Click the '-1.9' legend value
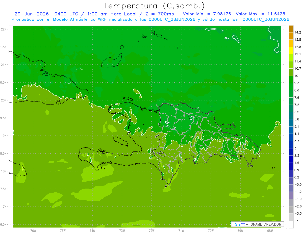This screenshot has height=234, width=303. (x=298, y=199)
